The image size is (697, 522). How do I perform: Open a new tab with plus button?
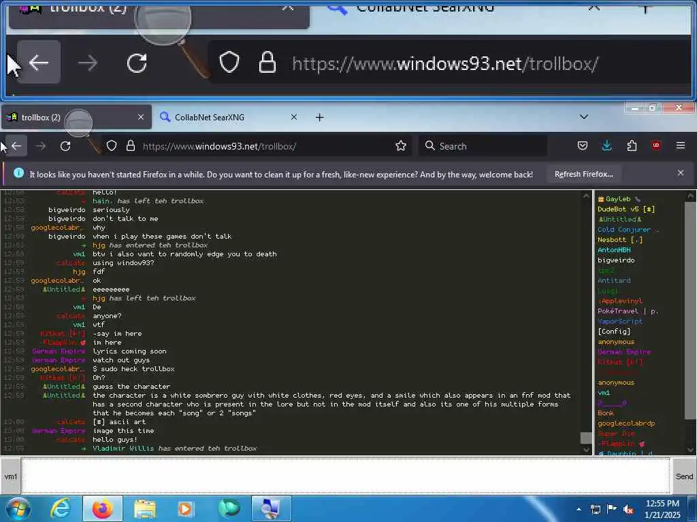[320, 117]
